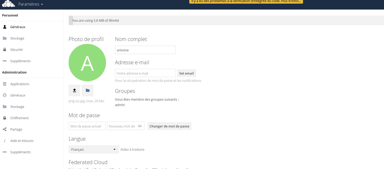Click the gear icon for admin Généraux
The height and width of the screenshot is (169, 384).
point(5,95)
